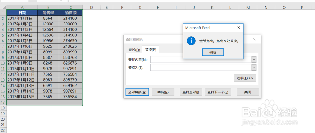Select column G header
The image size is (315, 133).
[140, 8]
